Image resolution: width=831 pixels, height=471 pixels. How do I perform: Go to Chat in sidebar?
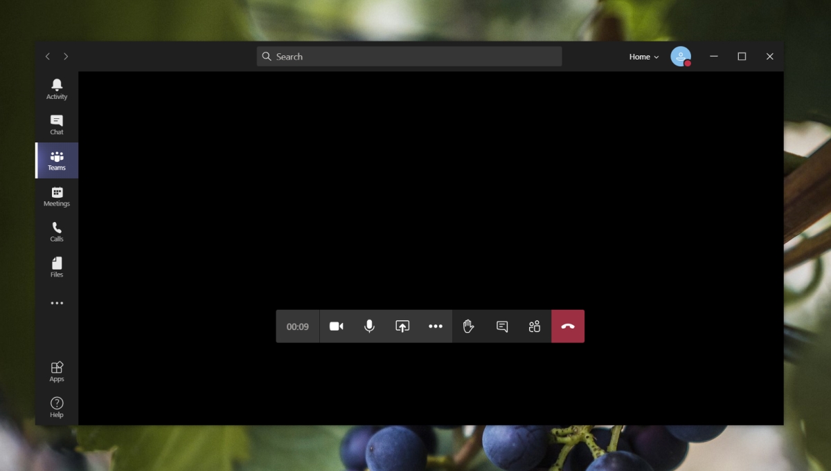(x=57, y=125)
